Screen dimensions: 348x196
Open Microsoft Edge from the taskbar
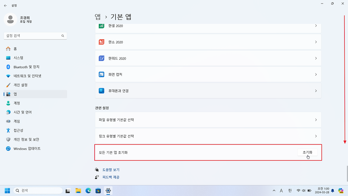(88, 191)
